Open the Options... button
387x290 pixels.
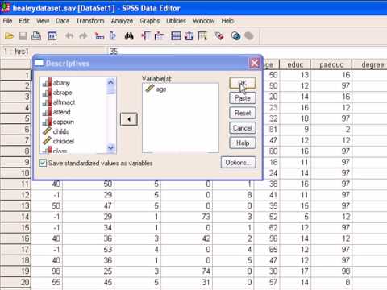pyautogui.click(x=238, y=163)
